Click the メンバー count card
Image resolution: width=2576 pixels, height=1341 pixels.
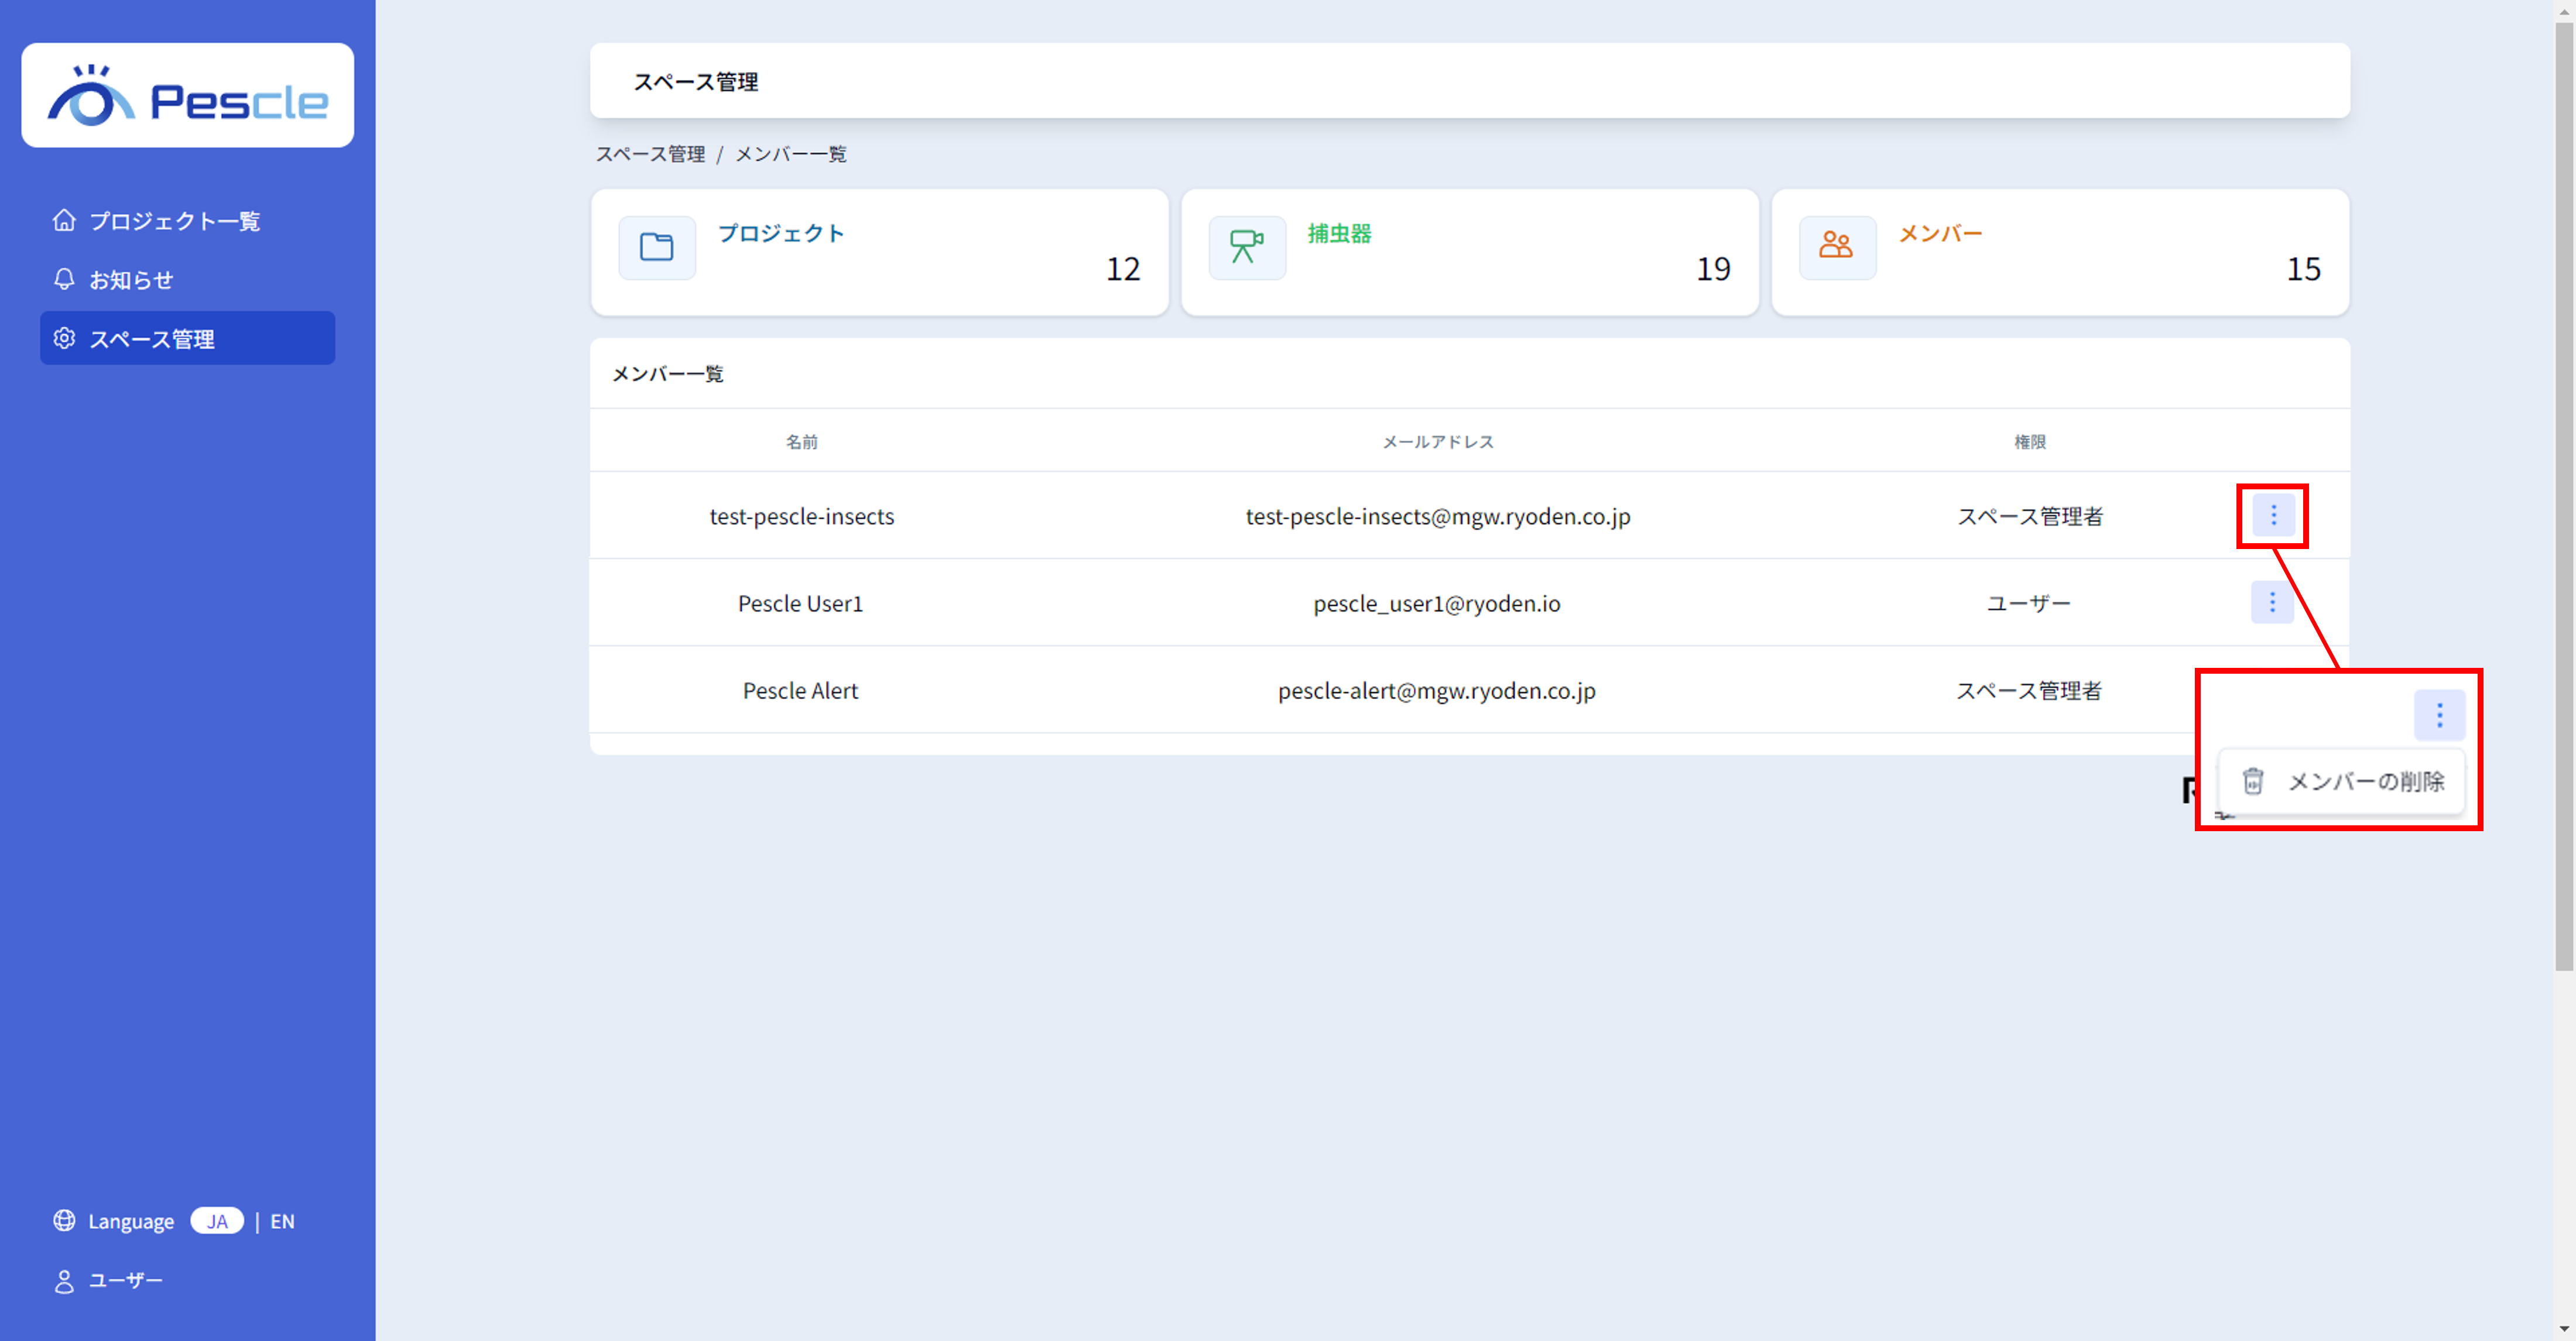[x=2060, y=252]
